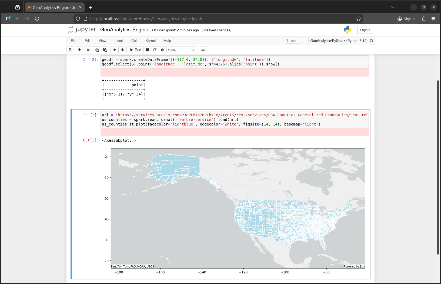Click the Logout button
The width and height of the screenshot is (441, 284).
[x=365, y=30]
